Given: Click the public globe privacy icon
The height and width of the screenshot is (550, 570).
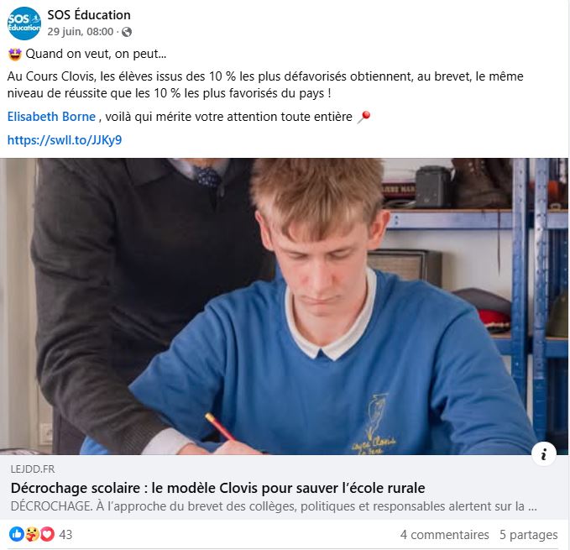Looking at the screenshot, I should [x=127, y=32].
